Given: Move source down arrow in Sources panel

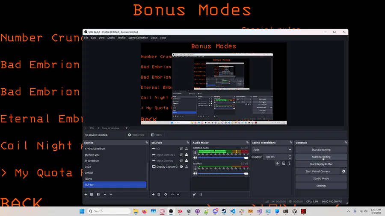Looking at the screenshot, I should click(x=178, y=195).
